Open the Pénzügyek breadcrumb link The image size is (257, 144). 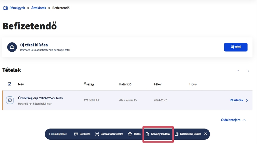(x=17, y=8)
